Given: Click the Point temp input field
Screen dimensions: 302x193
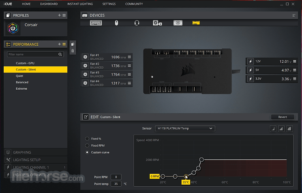Looking at the screenshot, I should (116, 184).
